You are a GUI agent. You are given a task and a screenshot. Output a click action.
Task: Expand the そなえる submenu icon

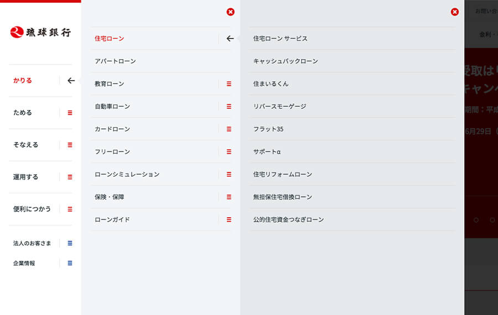tap(70, 145)
